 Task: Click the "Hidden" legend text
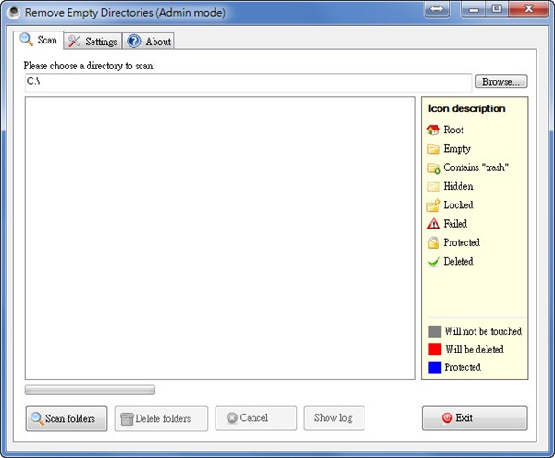tap(458, 186)
